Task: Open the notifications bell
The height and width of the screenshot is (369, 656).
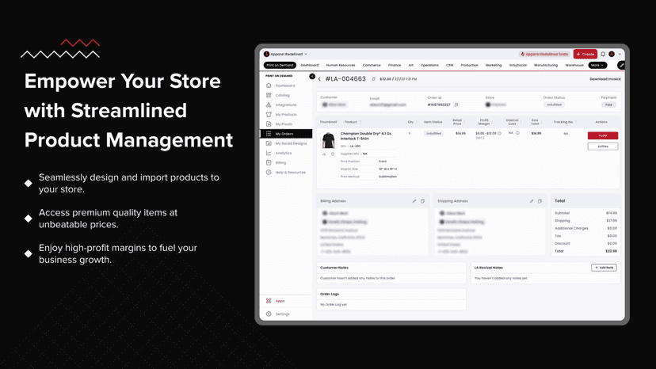Action: click(x=603, y=54)
